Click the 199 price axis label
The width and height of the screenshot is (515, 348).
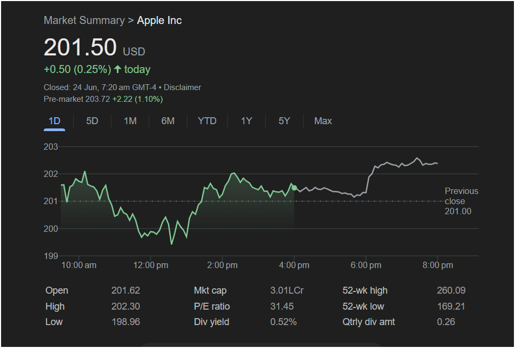tap(51, 256)
